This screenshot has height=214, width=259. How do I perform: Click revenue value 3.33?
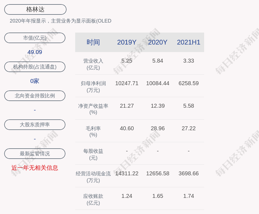point(189,61)
